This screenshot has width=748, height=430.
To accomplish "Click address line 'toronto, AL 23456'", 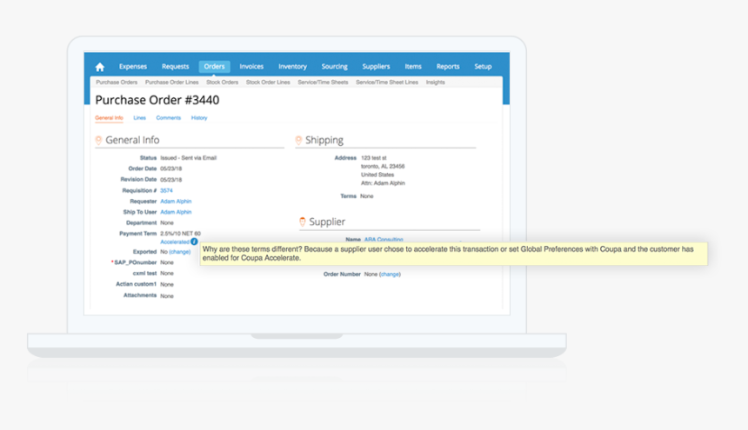I will pos(383,166).
